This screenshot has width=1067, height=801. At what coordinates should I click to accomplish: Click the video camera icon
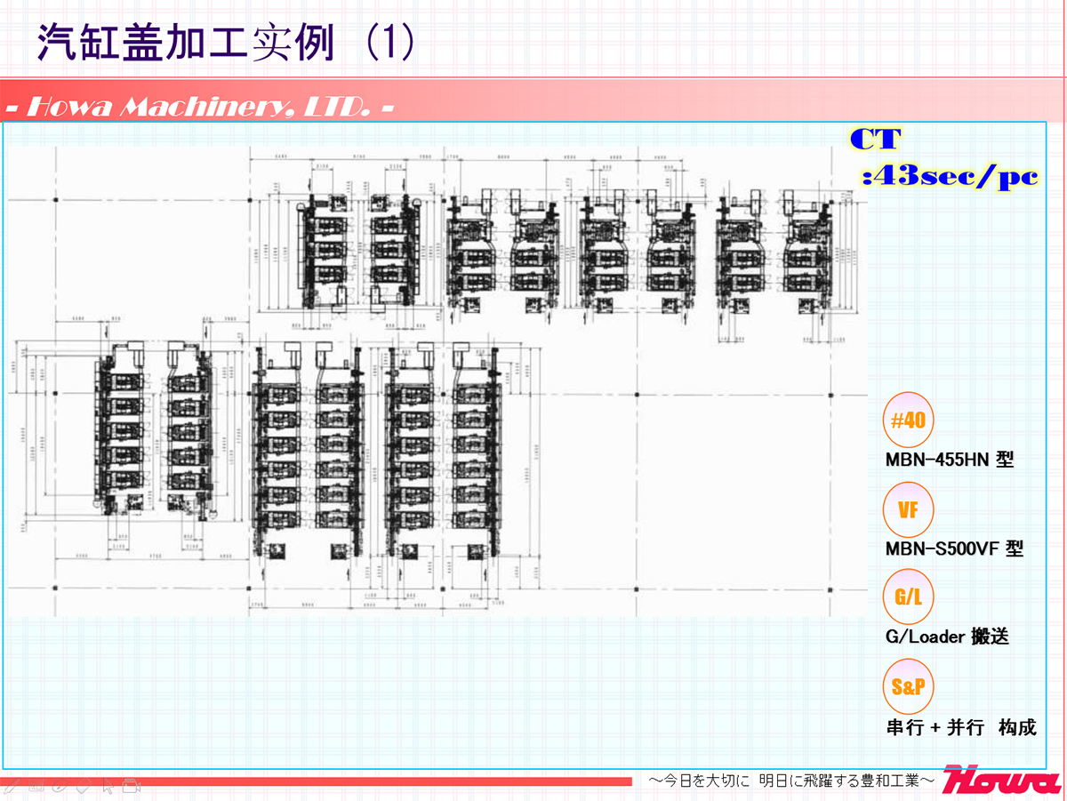pyautogui.click(x=132, y=785)
